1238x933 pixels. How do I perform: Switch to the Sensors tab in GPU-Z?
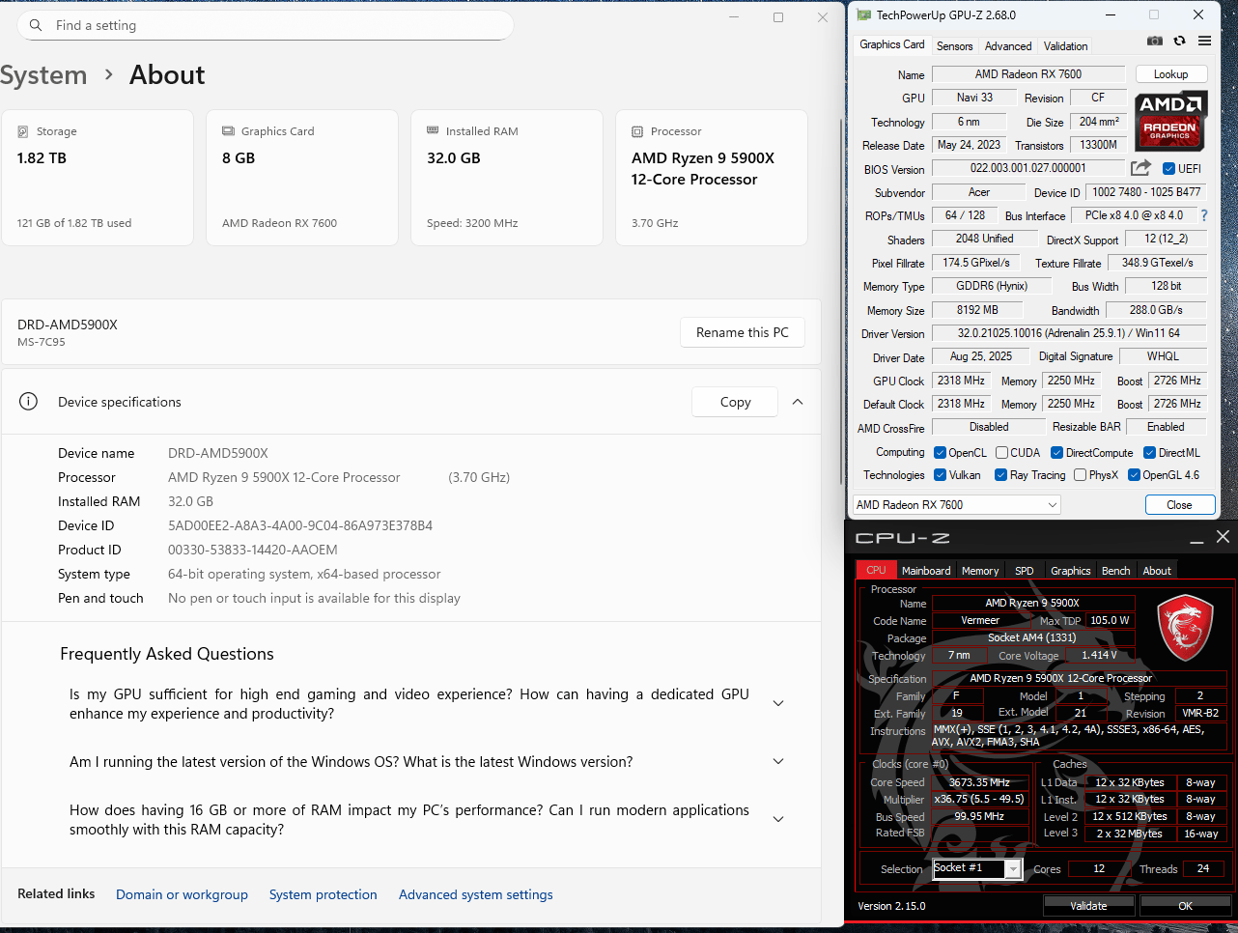[x=954, y=45]
